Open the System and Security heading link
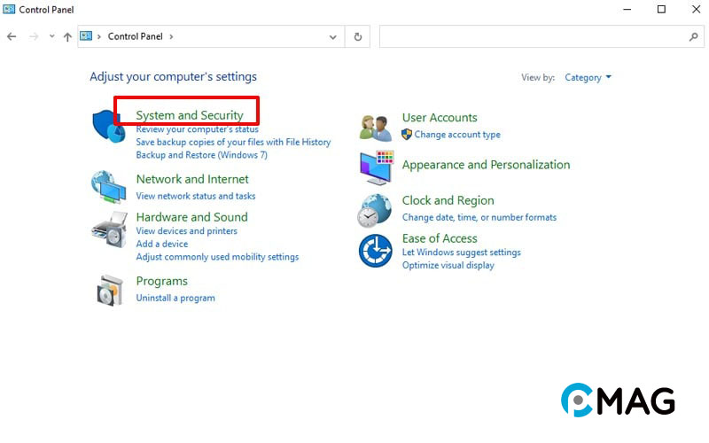Viewport: 709px width, 443px height. (189, 115)
